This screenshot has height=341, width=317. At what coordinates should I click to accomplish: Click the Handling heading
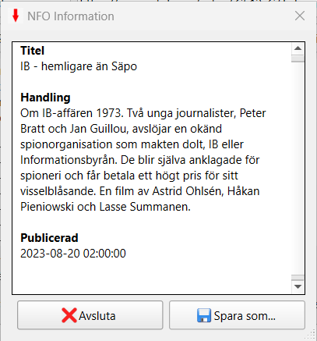pyautogui.click(x=45, y=98)
